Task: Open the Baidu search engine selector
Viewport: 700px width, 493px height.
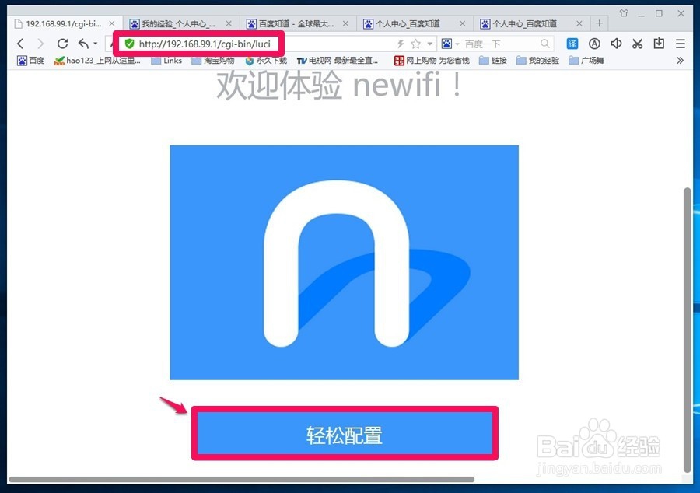Action: 450,44
